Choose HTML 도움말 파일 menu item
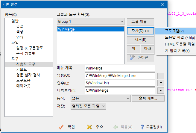Screen dimensions: 196x133 (176, 44)
